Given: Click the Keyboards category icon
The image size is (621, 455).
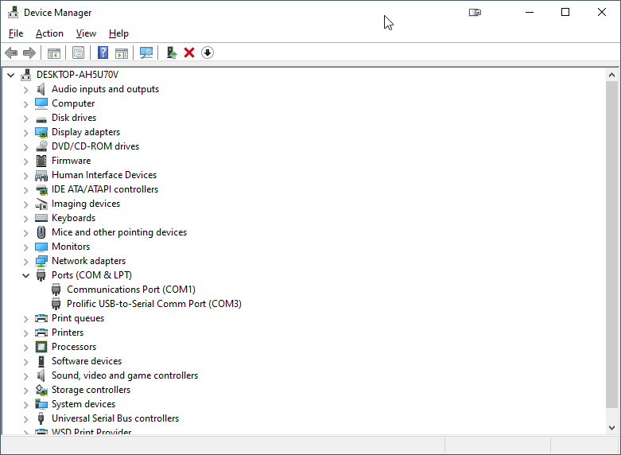Looking at the screenshot, I should [x=41, y=218].
